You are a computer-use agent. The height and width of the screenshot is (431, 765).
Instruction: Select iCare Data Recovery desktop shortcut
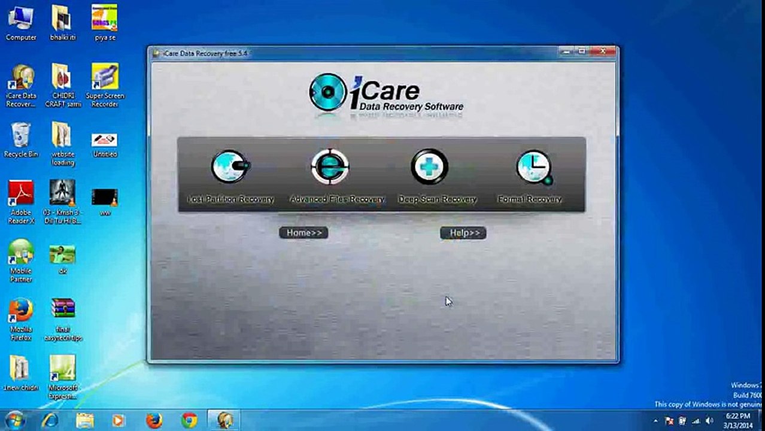coord(21,86)
